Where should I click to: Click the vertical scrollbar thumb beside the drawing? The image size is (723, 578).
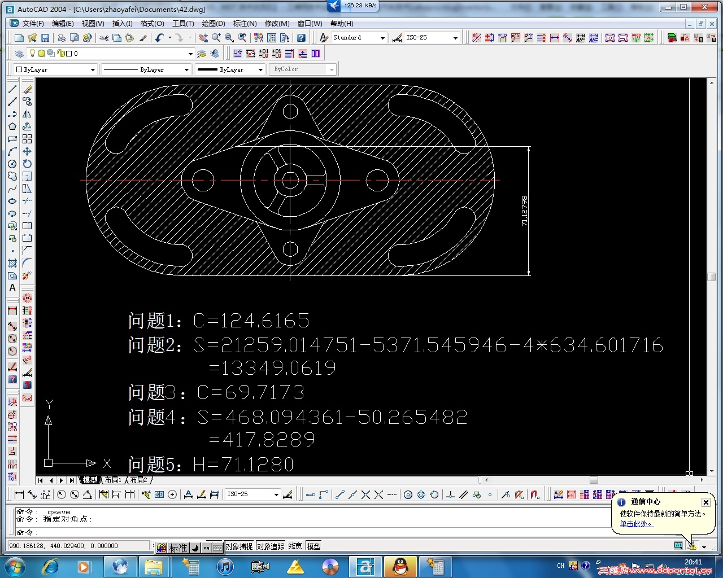712,277
